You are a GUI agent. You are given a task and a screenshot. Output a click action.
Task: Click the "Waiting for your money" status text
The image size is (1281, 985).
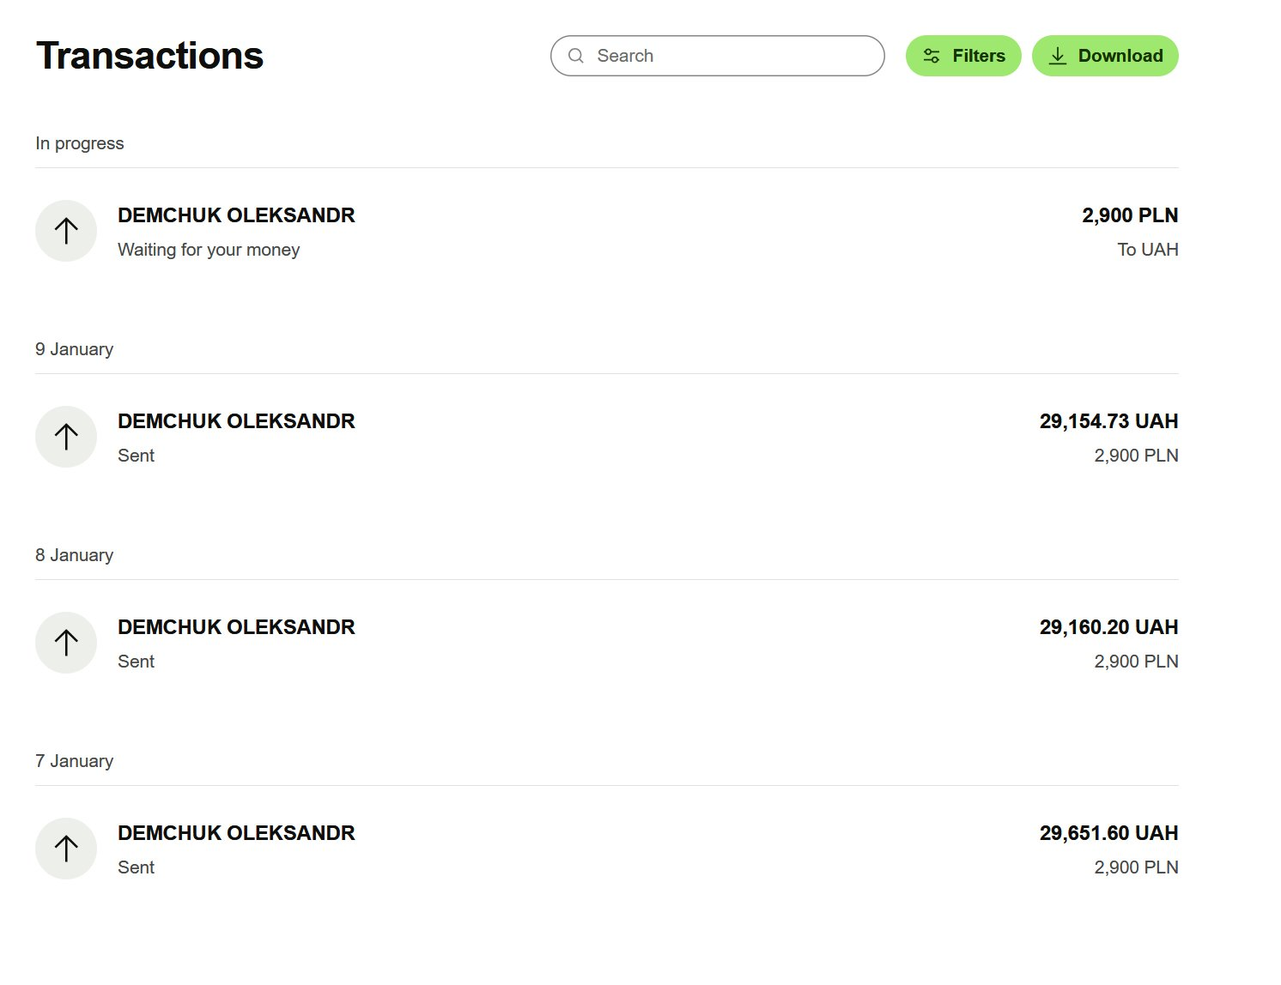pos(209,250)
